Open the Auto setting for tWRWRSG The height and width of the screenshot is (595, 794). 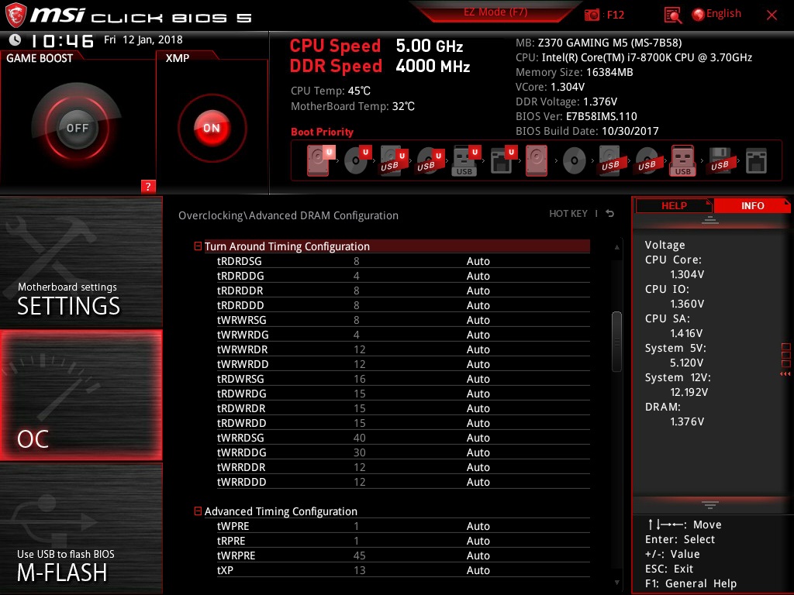[x=478, y=320]
